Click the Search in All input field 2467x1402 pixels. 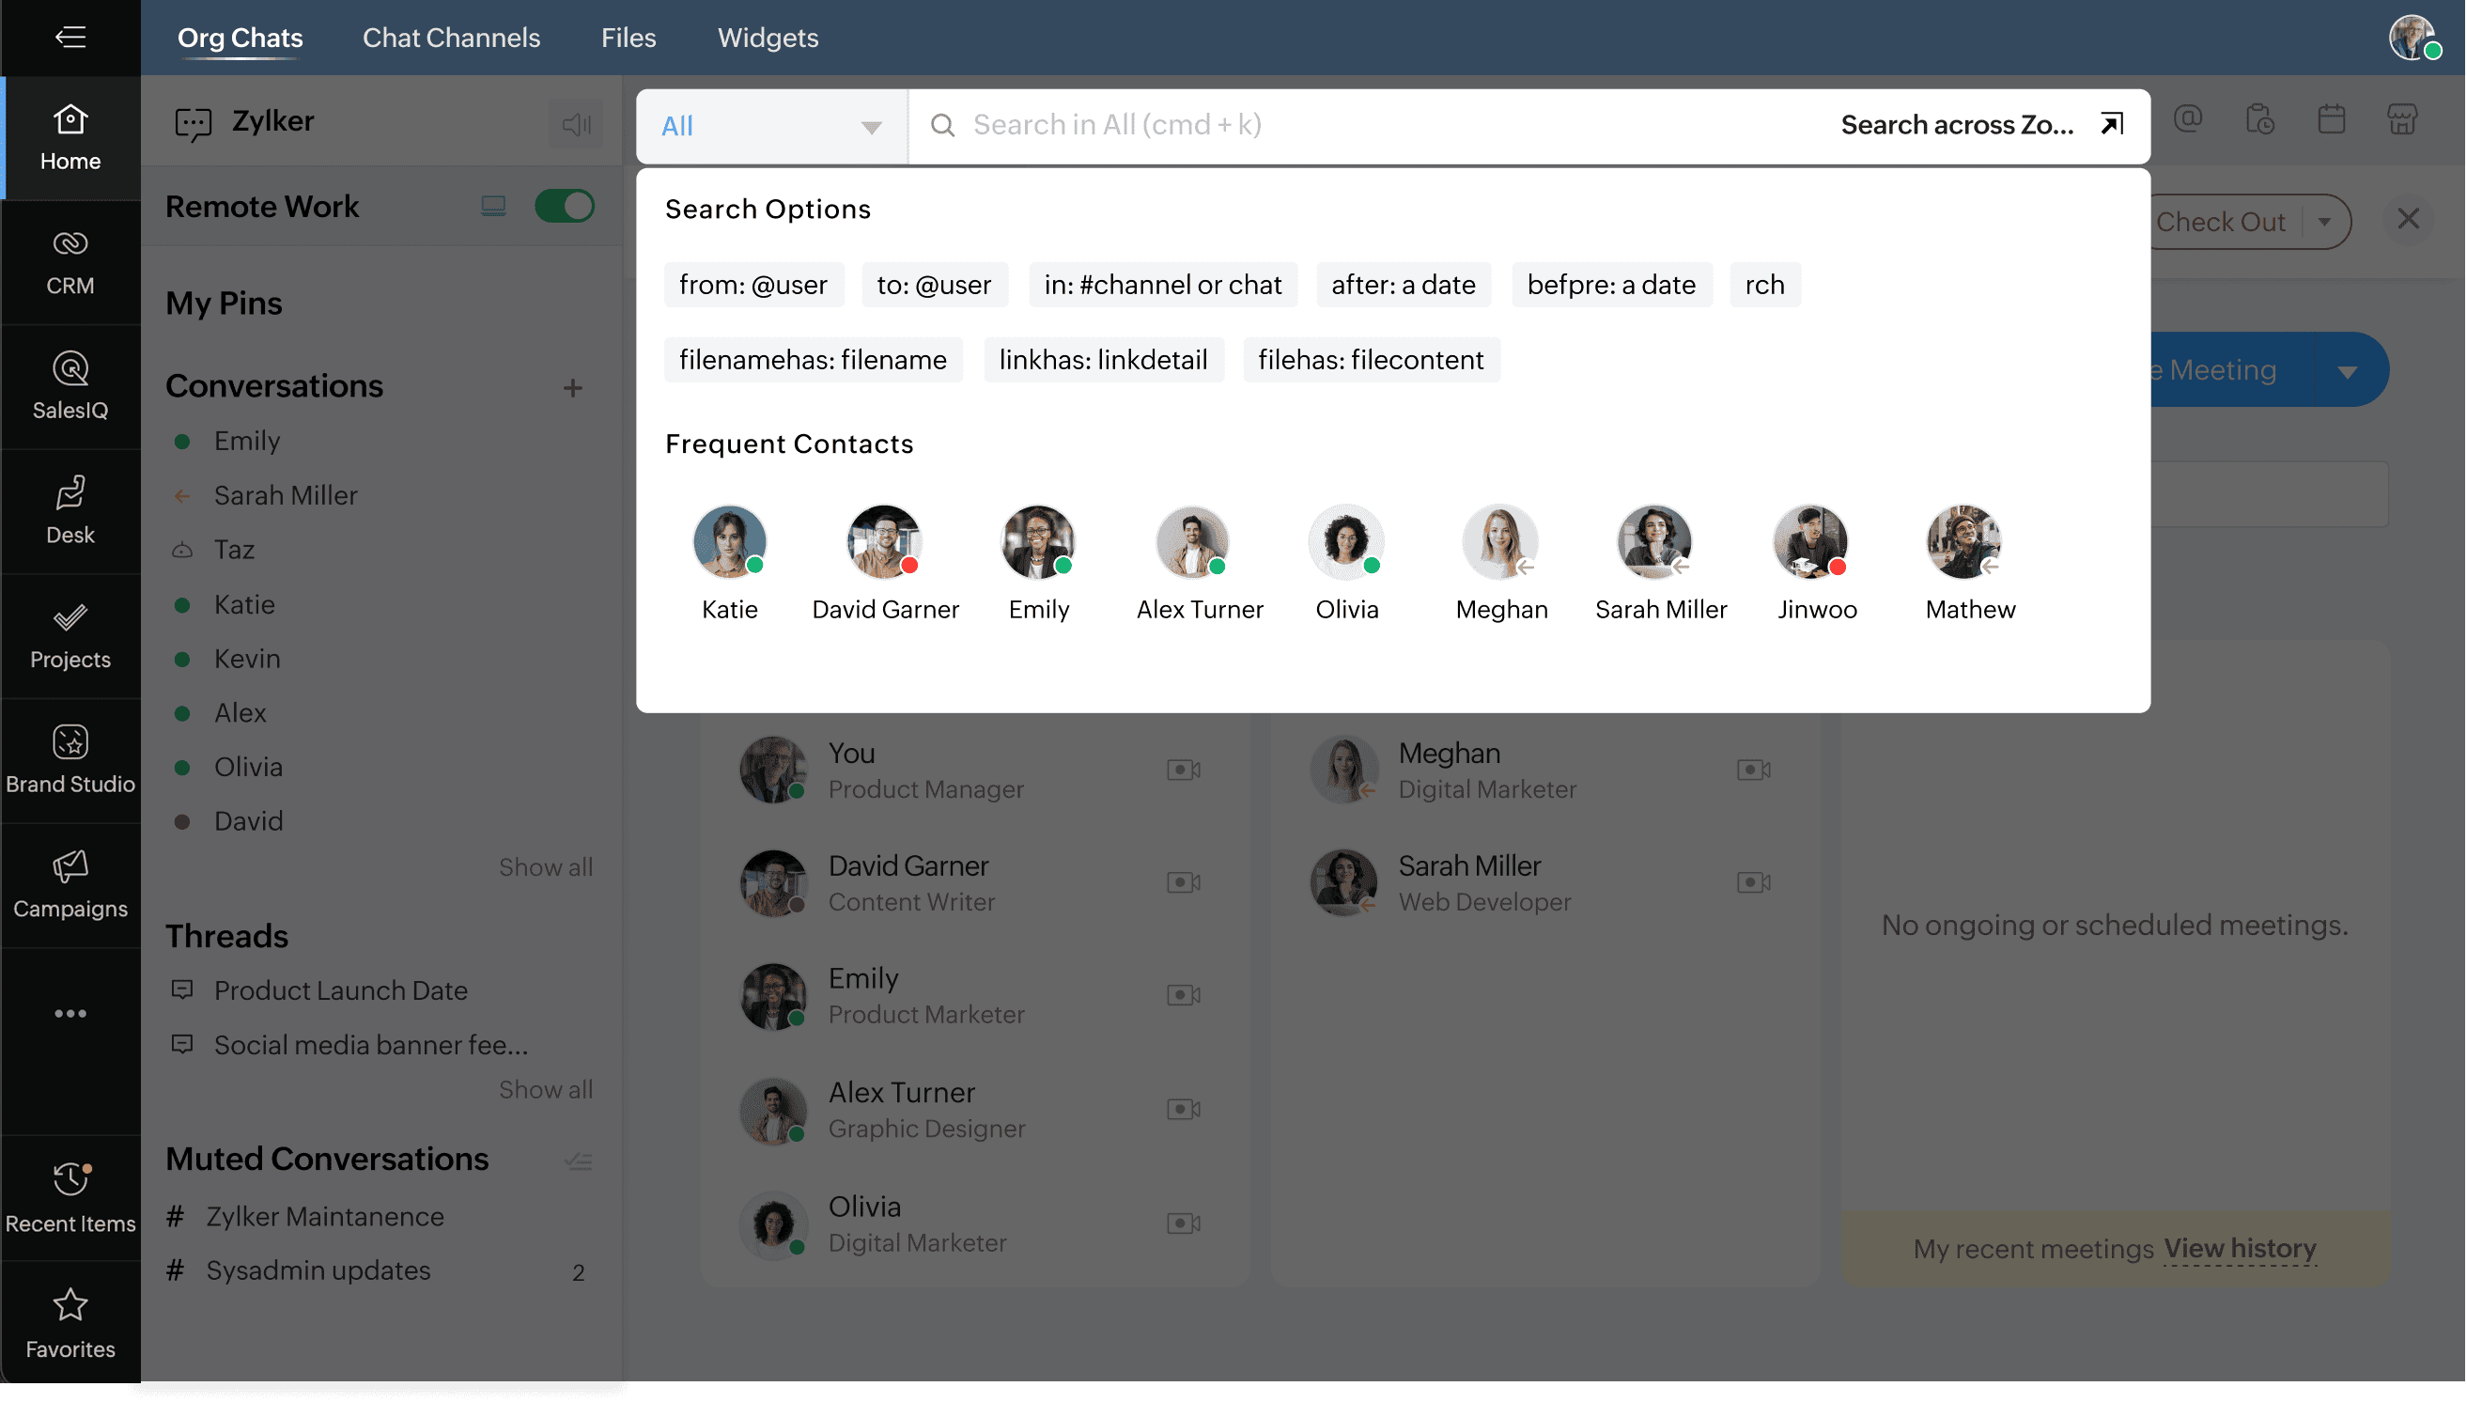(x=1347, y=125)
